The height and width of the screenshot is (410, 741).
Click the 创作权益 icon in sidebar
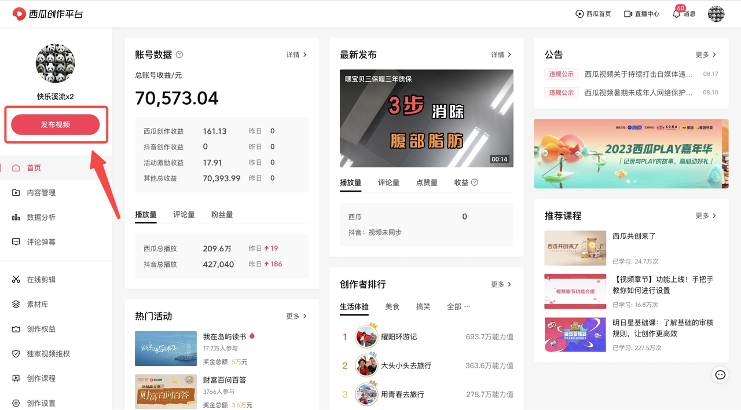coord(16,329)
